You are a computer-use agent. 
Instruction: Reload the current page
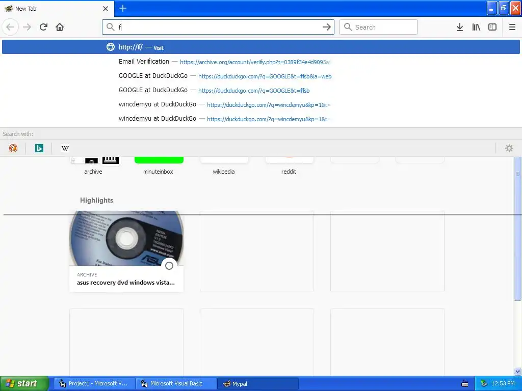pos(43,27)
